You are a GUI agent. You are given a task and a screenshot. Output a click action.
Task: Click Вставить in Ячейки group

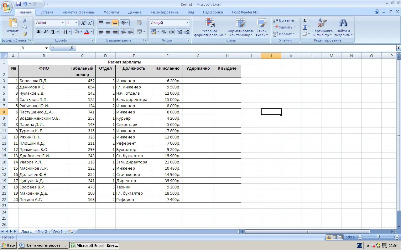pos(285,20)
